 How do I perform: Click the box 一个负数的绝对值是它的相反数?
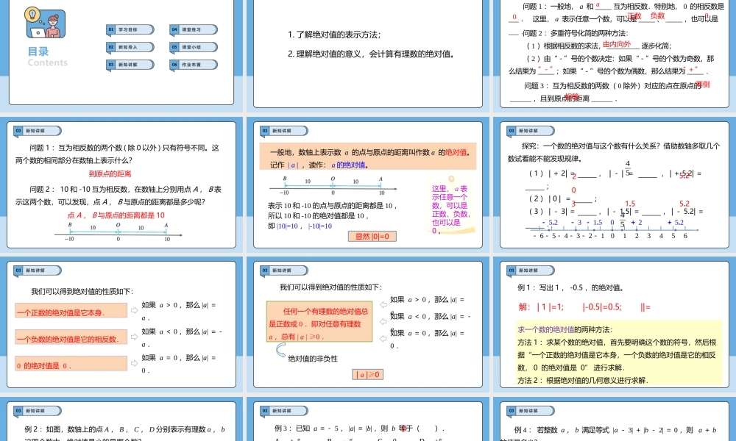pos(71,337)
